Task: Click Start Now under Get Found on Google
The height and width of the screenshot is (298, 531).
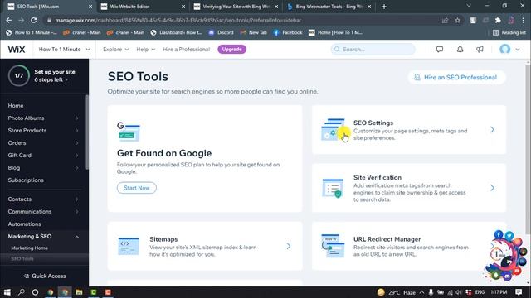Action: pos(136,188)
